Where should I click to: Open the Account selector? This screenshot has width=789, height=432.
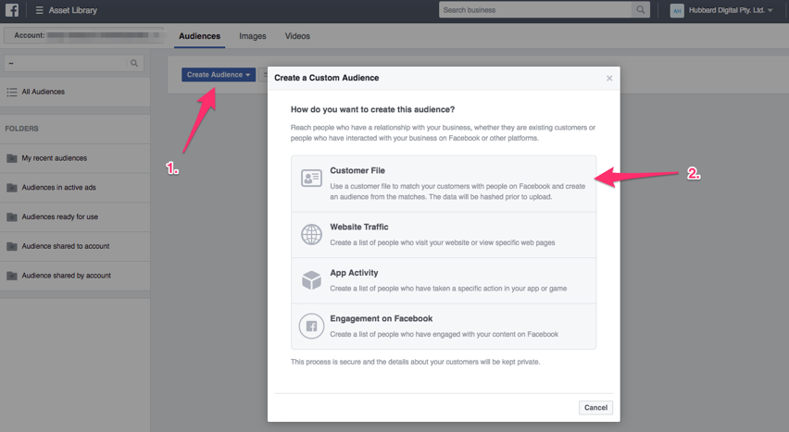tap(83, 35)
